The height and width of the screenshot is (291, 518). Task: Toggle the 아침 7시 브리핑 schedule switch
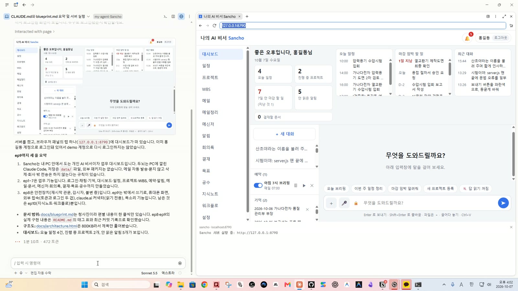pyautogui.click(x=258, y=186)
